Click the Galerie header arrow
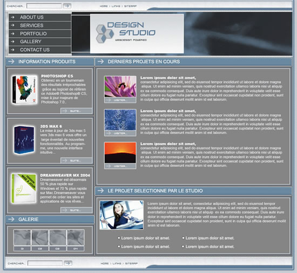The height and width of the screenshot is (273, 297). [11, 219]
